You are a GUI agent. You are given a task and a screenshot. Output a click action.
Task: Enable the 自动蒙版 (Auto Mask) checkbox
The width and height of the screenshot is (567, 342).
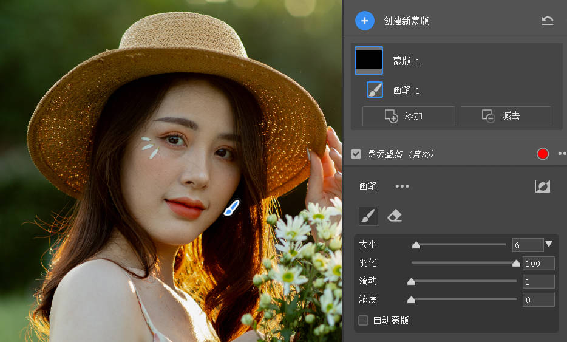coord(363,320)
